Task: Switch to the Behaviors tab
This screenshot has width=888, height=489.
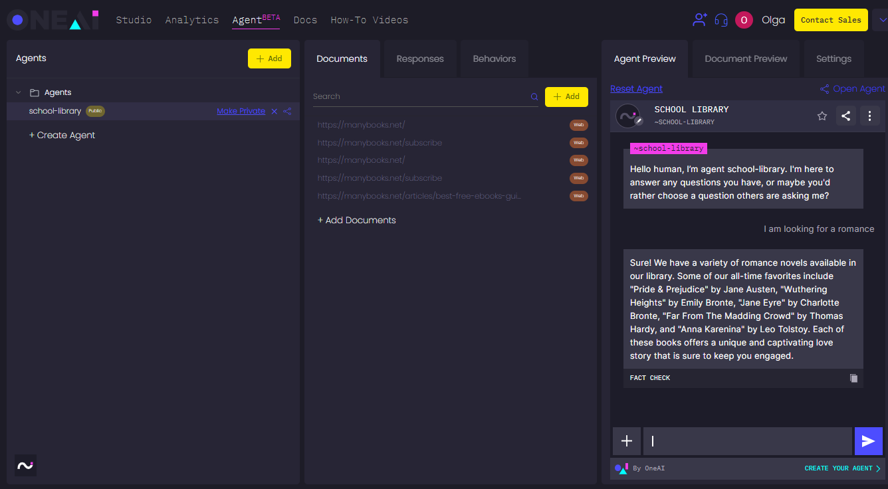Action: tap(494, 58)
